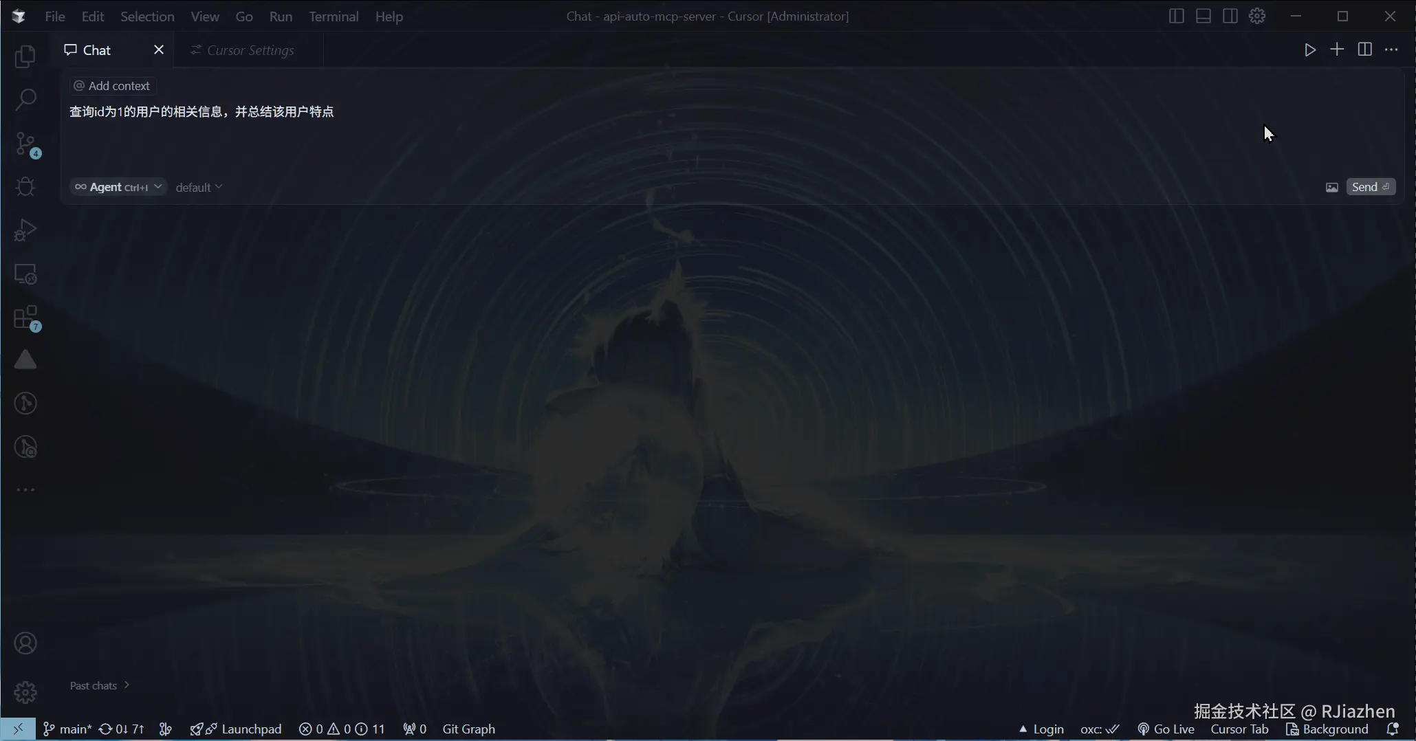
Task: Click the play icon in the chat toolbar
Action: [1310, 49]
